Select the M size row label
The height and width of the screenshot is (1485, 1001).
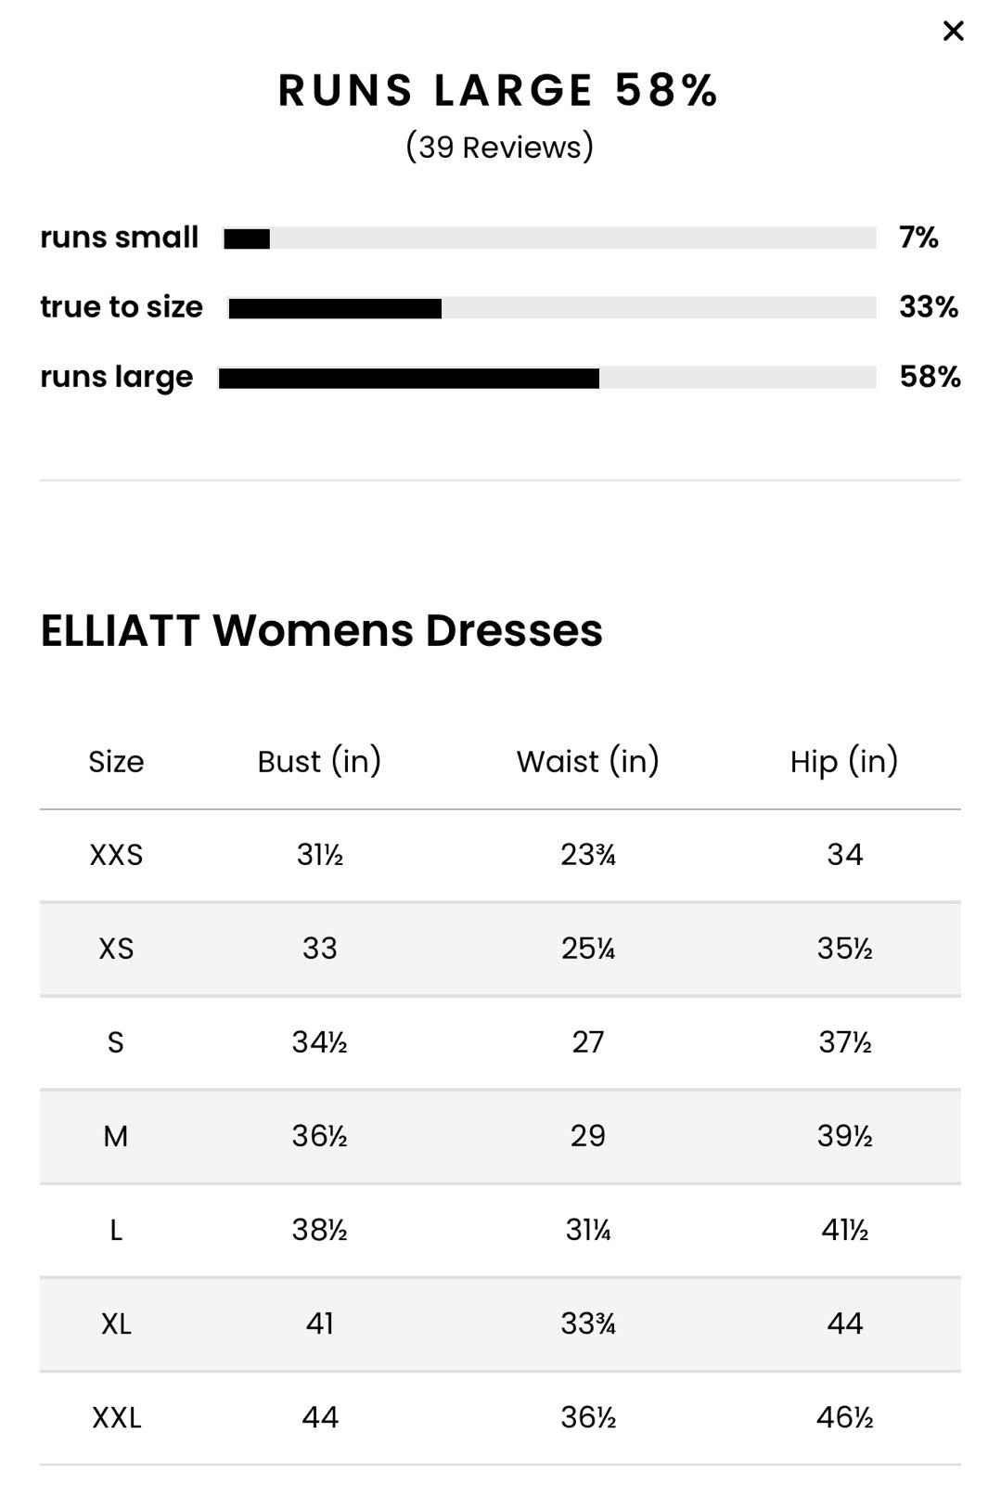click(116, 1136)
